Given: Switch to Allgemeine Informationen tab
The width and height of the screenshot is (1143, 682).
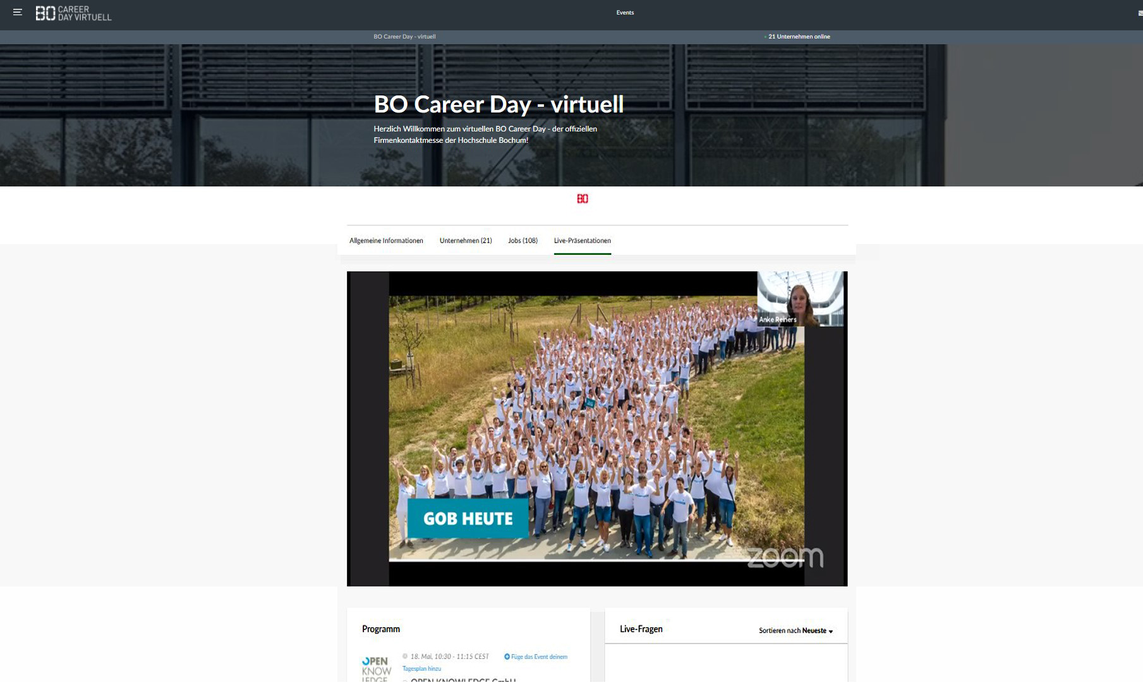Looking at the screenshot, I should click(x=386, y=241).
